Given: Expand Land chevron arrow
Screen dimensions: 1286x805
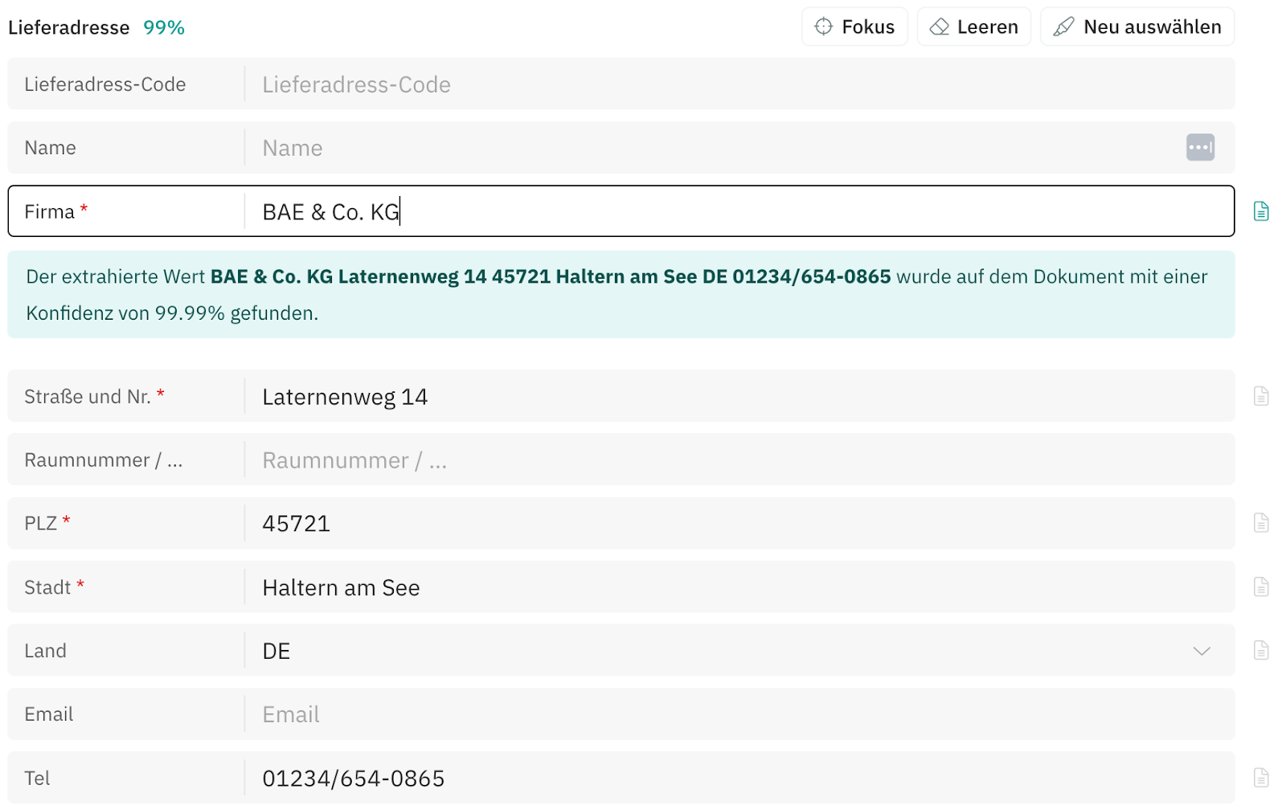Looking at the screenshot, I should coord(1202,651).
